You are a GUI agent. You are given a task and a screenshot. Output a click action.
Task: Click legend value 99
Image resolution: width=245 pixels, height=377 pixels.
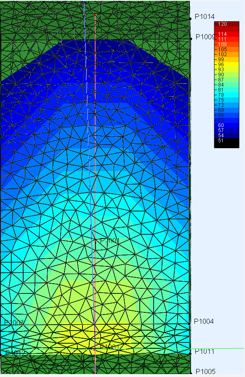pos(221,60)
